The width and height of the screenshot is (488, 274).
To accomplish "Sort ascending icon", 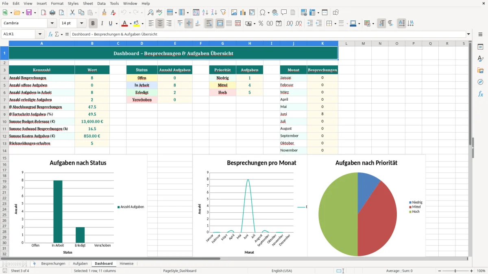I will click(x=205, y=13).
